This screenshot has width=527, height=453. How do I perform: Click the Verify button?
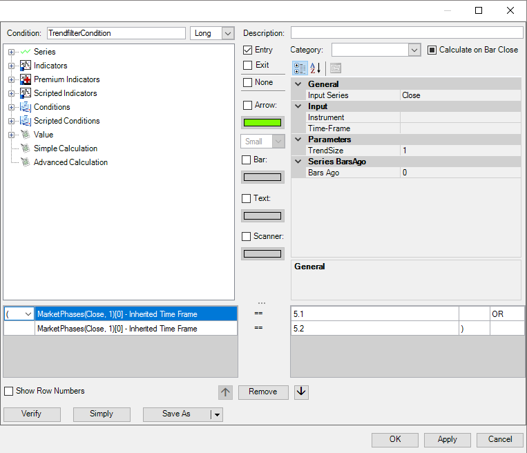point(32,414)
